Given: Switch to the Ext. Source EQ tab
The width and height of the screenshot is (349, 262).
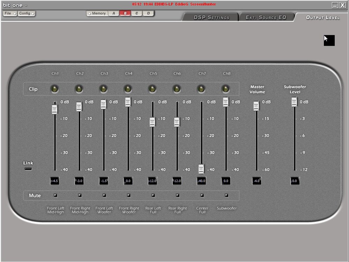Looking at the screenshot, I should [x=266, y=17].
